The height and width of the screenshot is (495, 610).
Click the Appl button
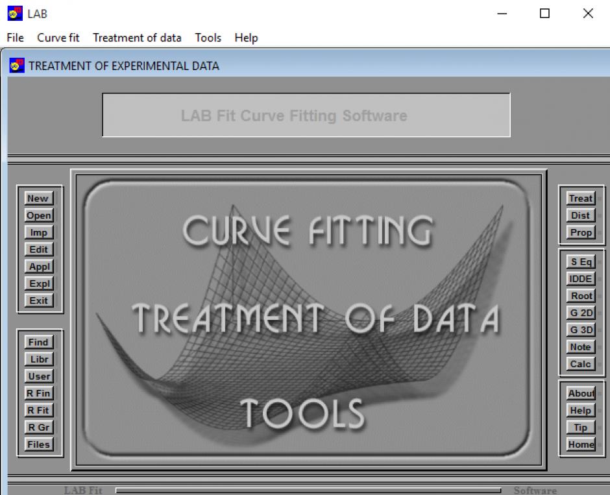[x=38, y=267]
